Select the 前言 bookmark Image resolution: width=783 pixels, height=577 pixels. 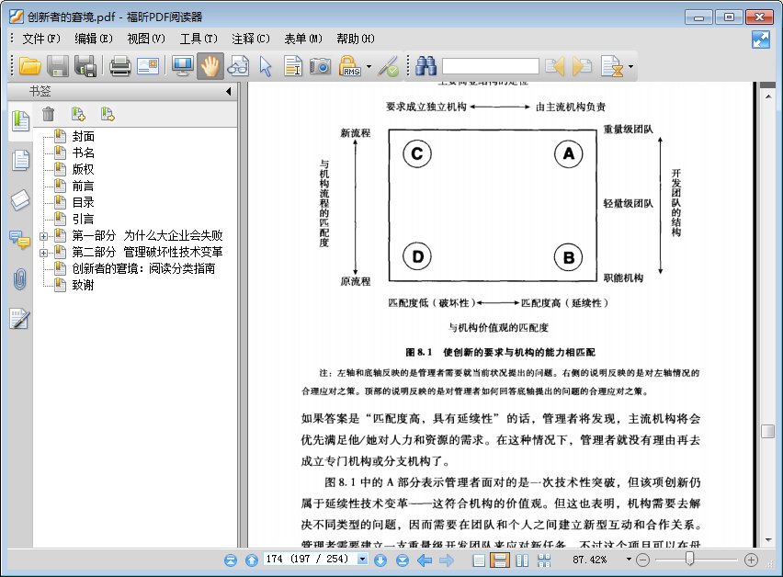point(83,186)
